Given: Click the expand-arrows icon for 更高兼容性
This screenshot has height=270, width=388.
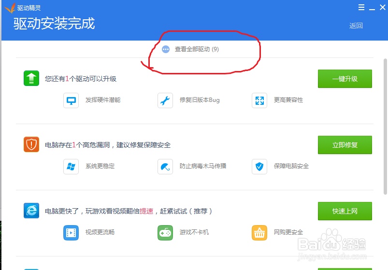Looking at the screenshot, I should tap(259, 100).
